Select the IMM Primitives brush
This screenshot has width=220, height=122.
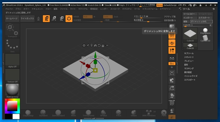149,113
